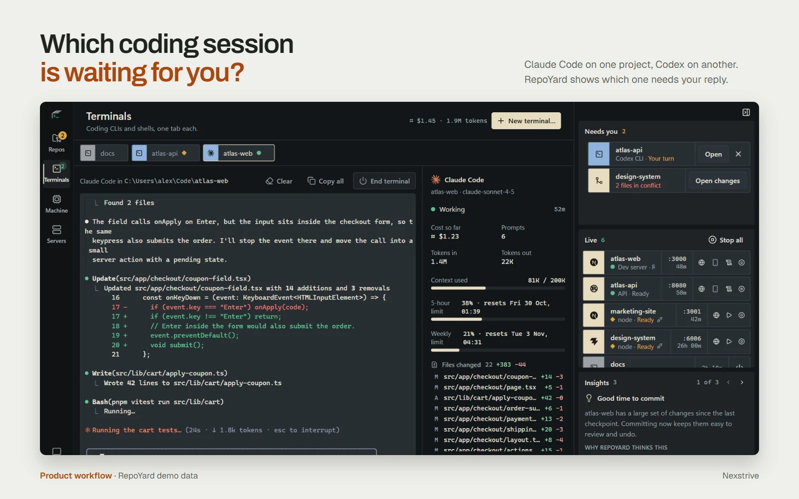Click the atlas-api Rust logo tile

click(x=594, y=289)
